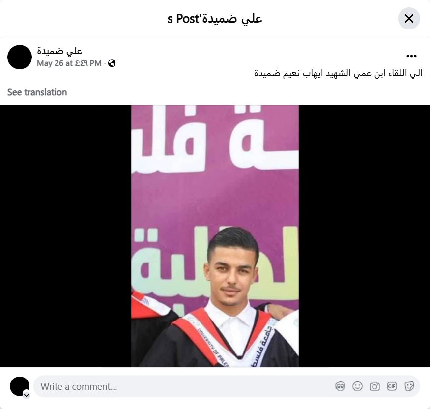430x409 pixels.
Task: Open the post author's round profile picture
Action: (20, 57)
